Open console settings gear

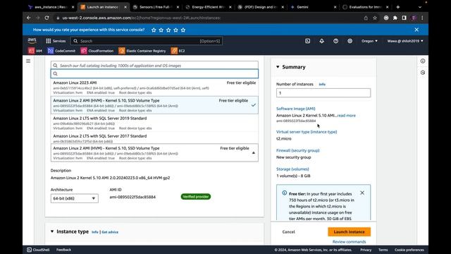pos(350,41)
